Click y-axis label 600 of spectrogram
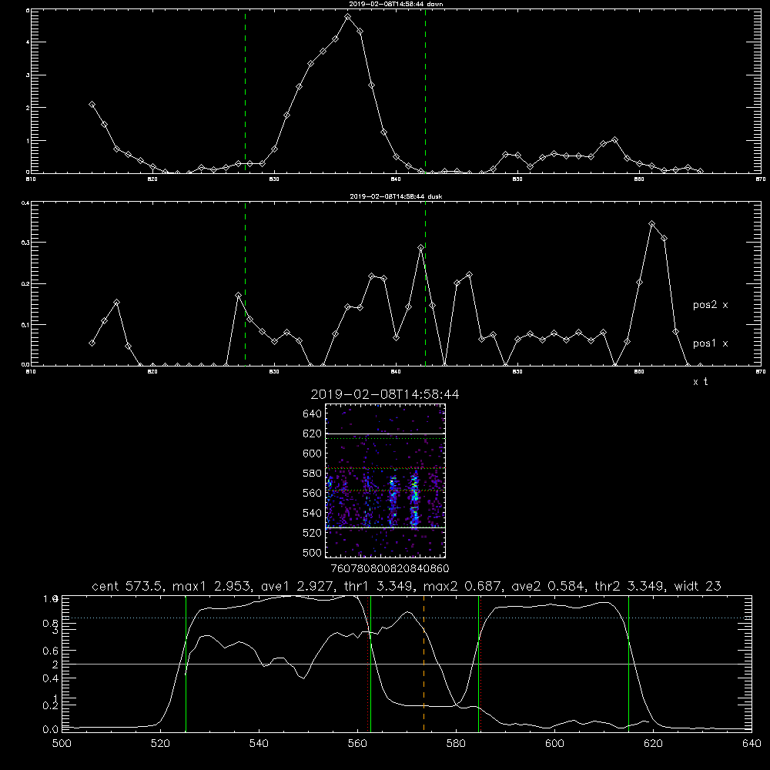 point(312,454)
